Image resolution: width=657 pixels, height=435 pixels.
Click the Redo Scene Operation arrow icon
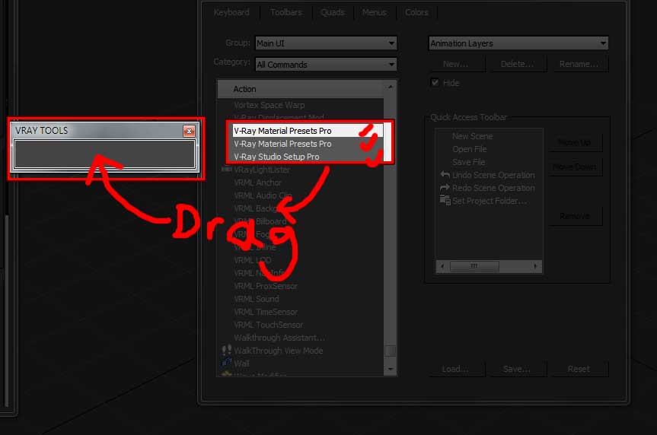(x=445, y=188)
